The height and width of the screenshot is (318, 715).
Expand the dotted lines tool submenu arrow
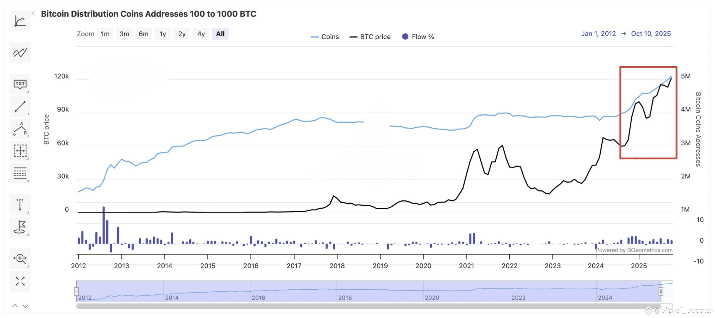tap(27, 181)
